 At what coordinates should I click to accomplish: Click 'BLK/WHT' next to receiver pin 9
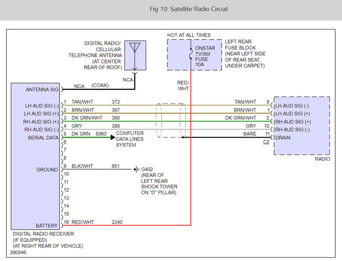82,166
